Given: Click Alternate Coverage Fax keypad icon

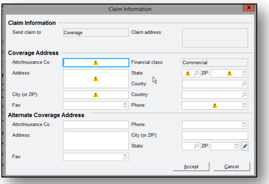Looking at the screenshot, I should [x=125, y=157].
